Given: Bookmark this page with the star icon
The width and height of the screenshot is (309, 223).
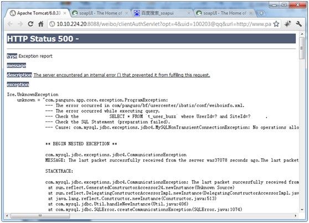Looking at the screenshot, I should tap(276, 24).
